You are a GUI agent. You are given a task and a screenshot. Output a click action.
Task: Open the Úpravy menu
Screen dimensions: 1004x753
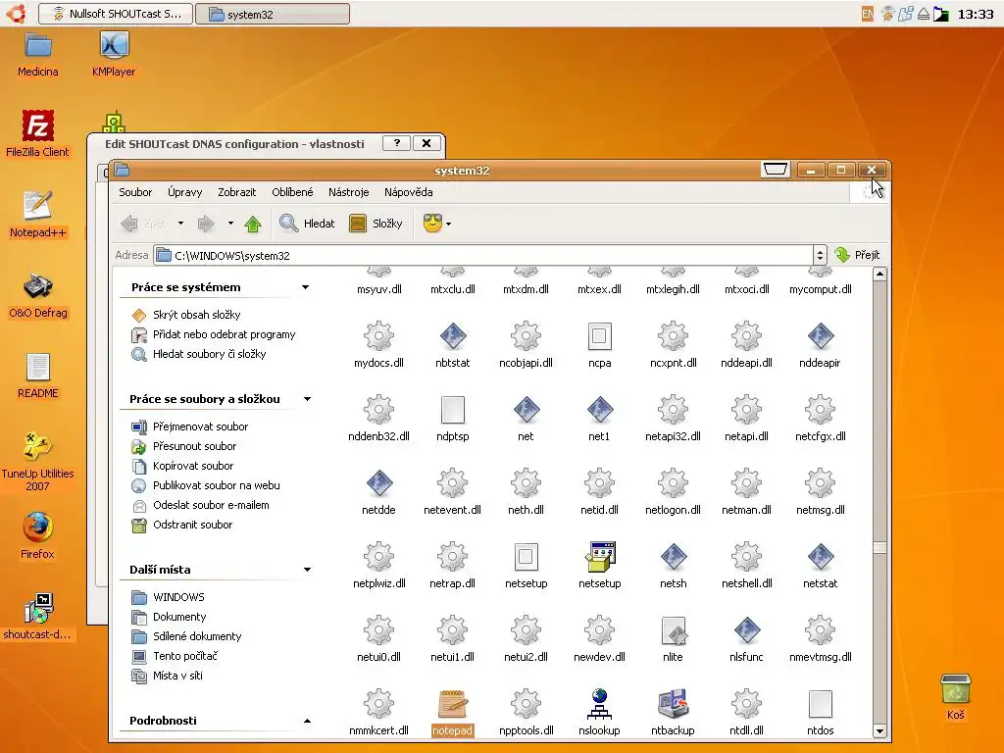click(184, 192)
